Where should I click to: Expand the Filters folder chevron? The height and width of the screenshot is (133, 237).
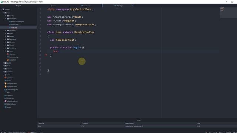coord(6,33)
